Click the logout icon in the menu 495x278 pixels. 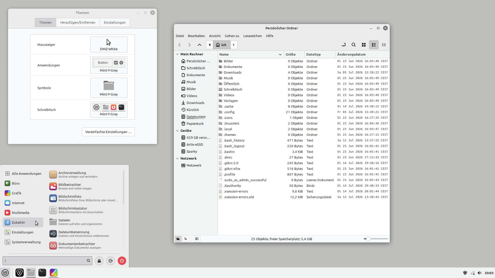pos(111,261)
